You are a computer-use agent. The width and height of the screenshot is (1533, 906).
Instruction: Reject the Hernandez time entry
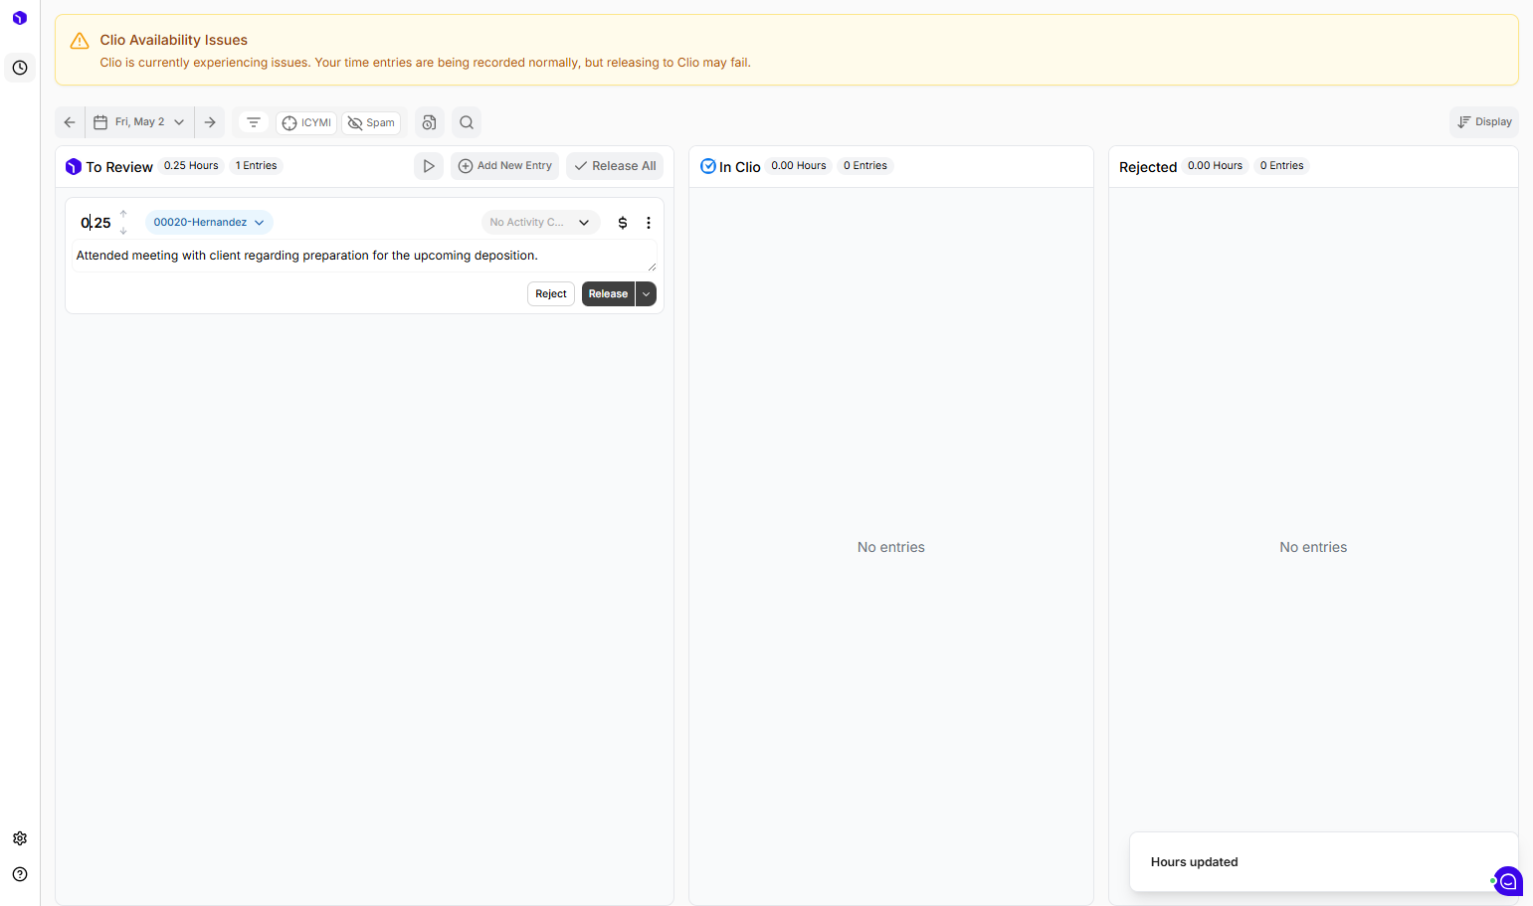(551, 294)
